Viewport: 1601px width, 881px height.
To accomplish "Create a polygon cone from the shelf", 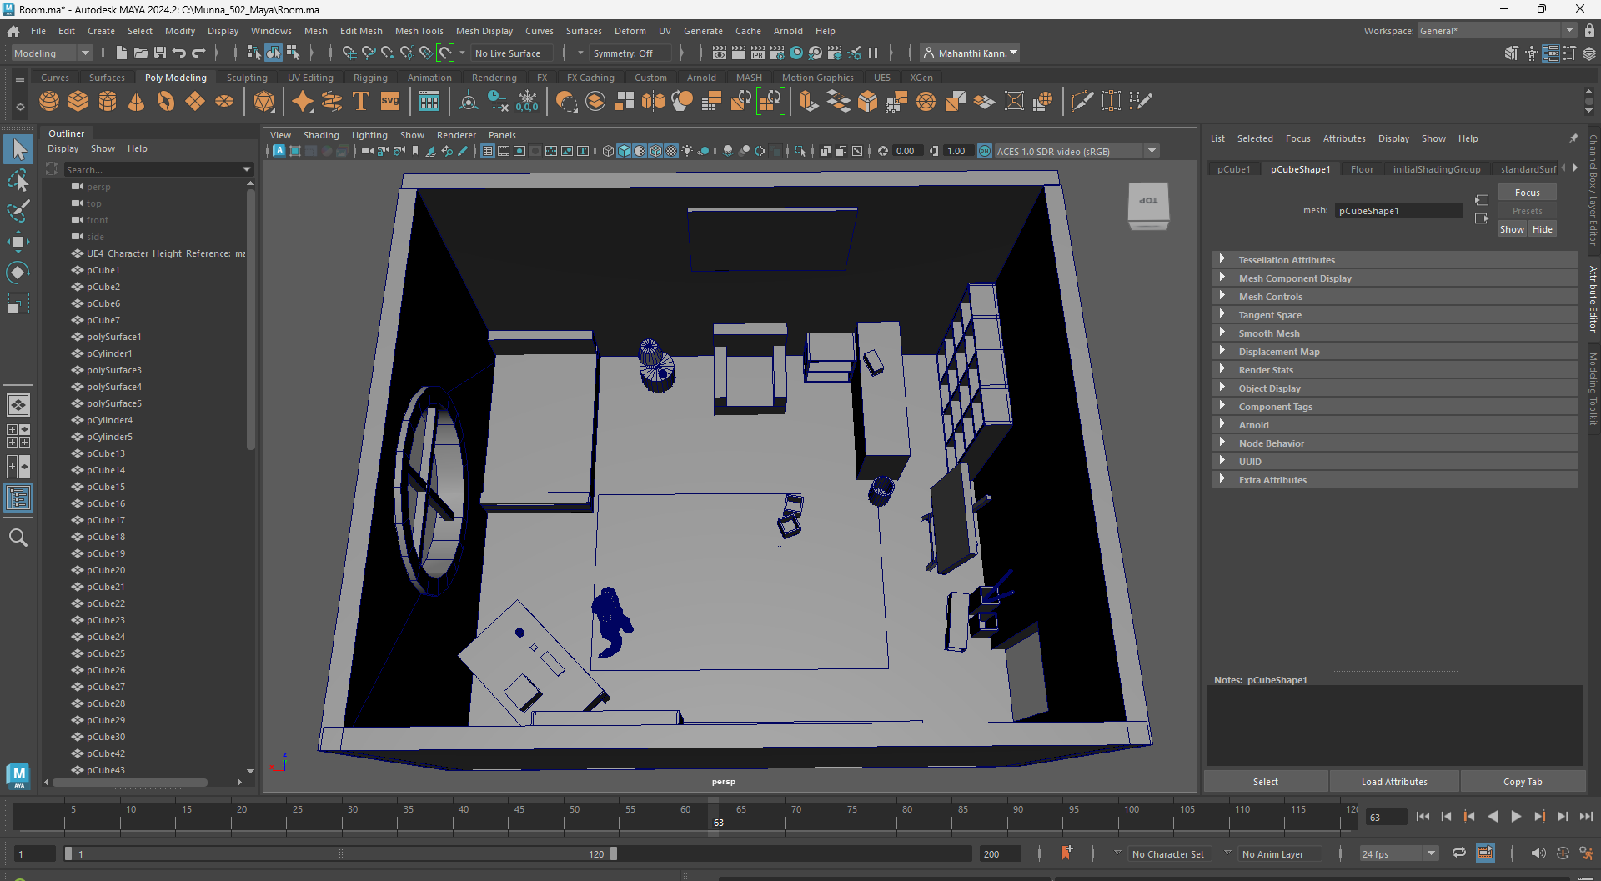I will pos(137,102).
